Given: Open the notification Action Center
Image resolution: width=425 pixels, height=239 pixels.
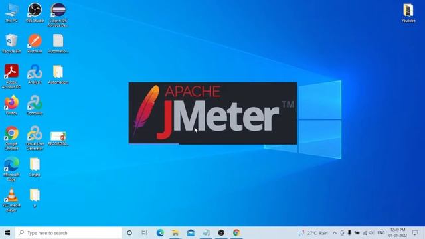Looking at the screenshot, I should [415, 233].
